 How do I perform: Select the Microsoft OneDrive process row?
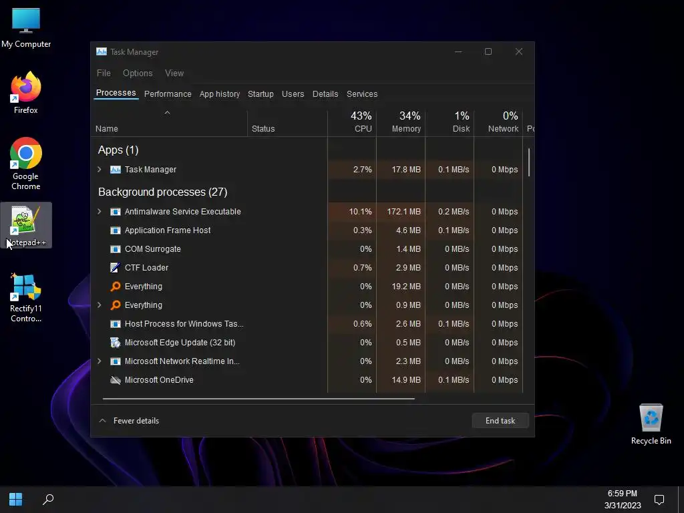coord(307,380)
